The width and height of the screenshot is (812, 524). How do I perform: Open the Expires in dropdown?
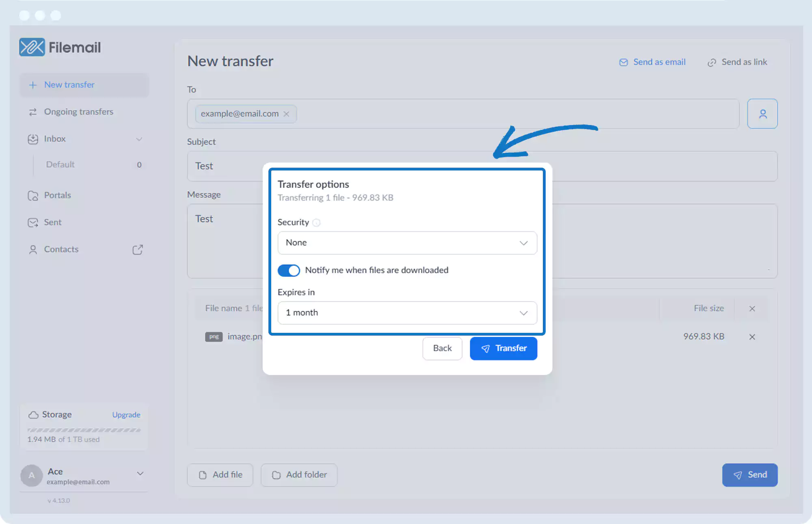[407, 313]
